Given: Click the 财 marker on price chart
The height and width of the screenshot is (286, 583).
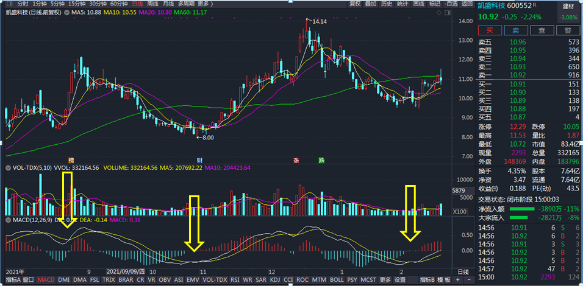Looking at the screenshot, I should (199, 161).
